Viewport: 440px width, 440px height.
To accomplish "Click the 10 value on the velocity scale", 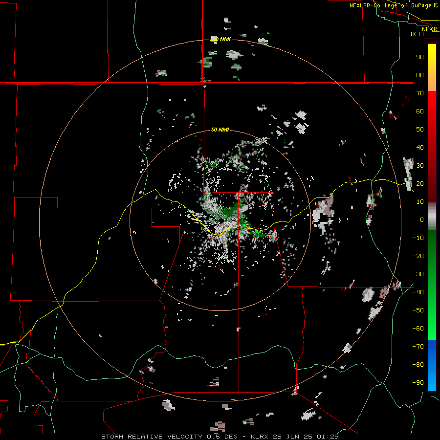I will click(x=420, y=202).
